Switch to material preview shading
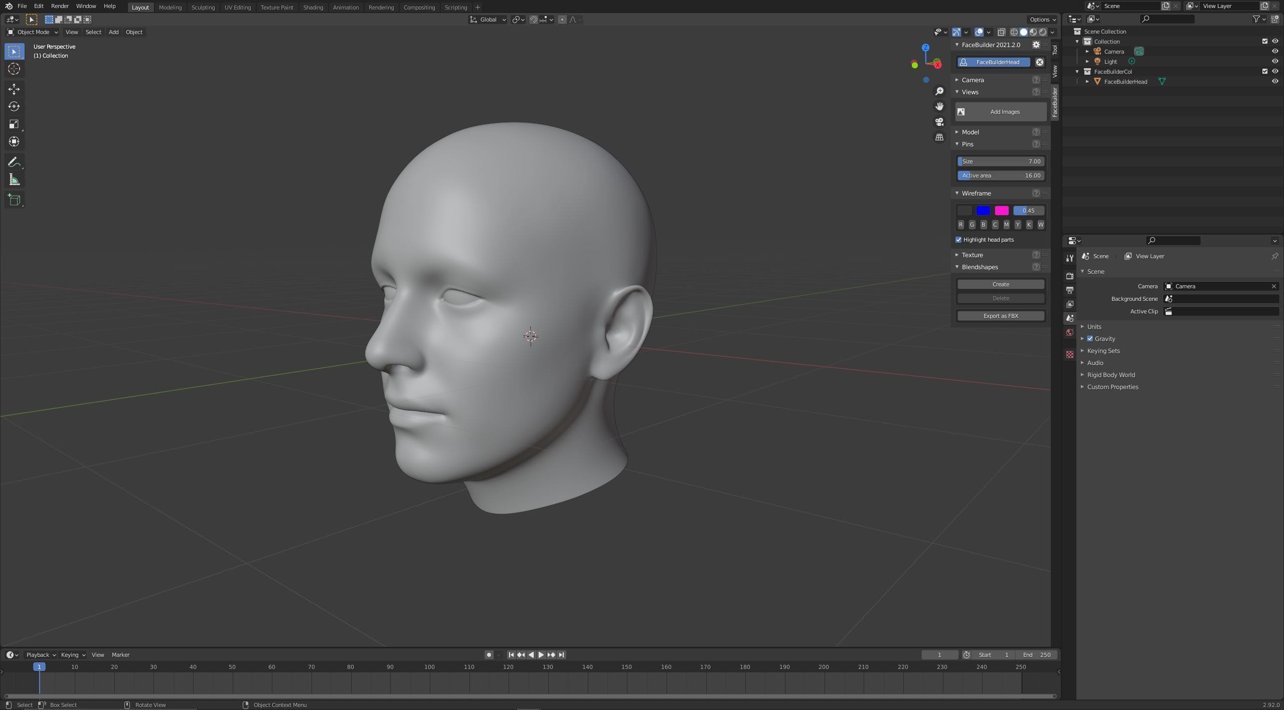 1033,32
